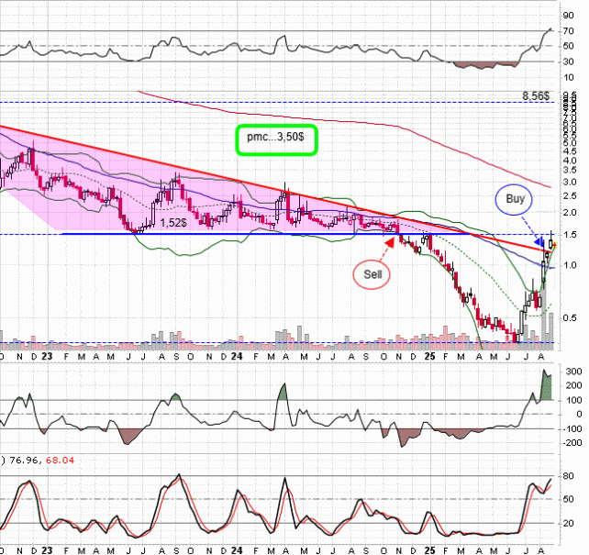
Task: Click "1.0" on the price scale
Action: 570,265
